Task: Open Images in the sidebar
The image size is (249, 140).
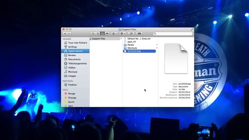Action: click(x=75, y=76)
